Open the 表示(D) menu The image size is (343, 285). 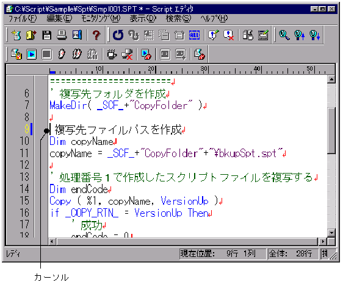(x=143, y=19)
